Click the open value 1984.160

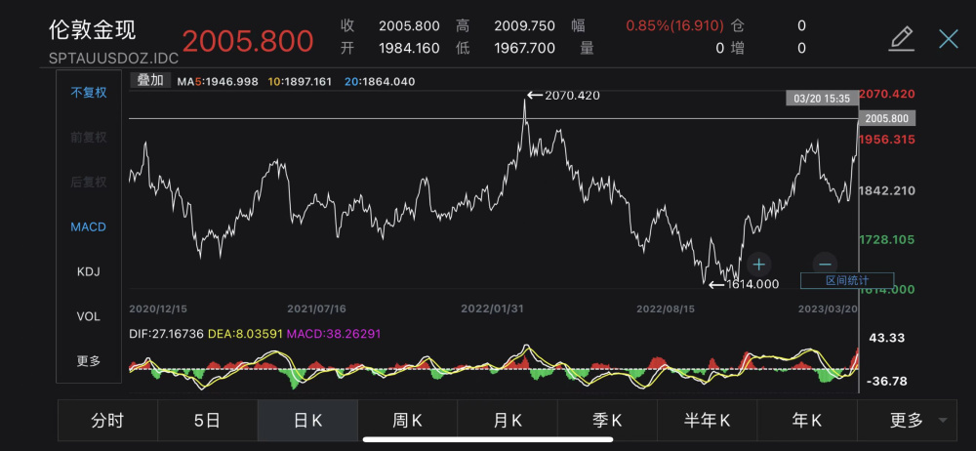point(409,48)
